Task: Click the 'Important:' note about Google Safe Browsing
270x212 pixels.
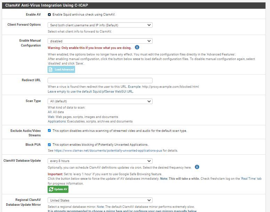Action: (105, 174)
